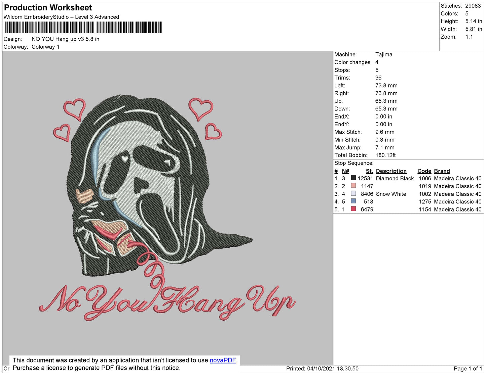486x375 pixels.
Task: Select the Code column header
Action: [x=424, y=171]
